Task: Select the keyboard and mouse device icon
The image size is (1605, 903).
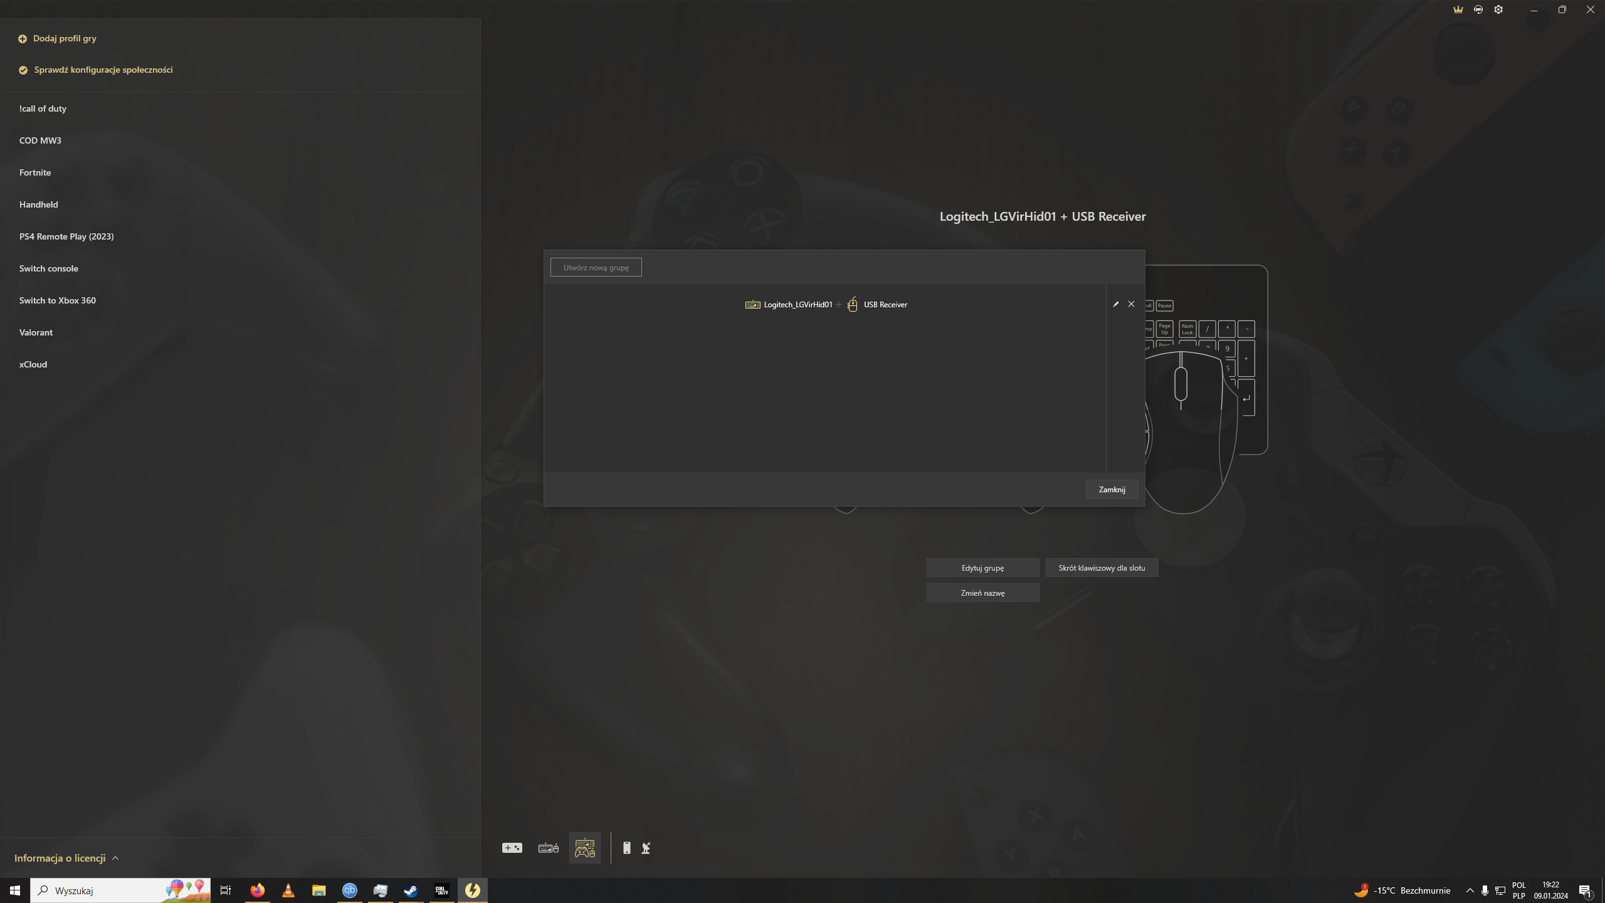Action: pyautogui.click(x=548, y=848)
